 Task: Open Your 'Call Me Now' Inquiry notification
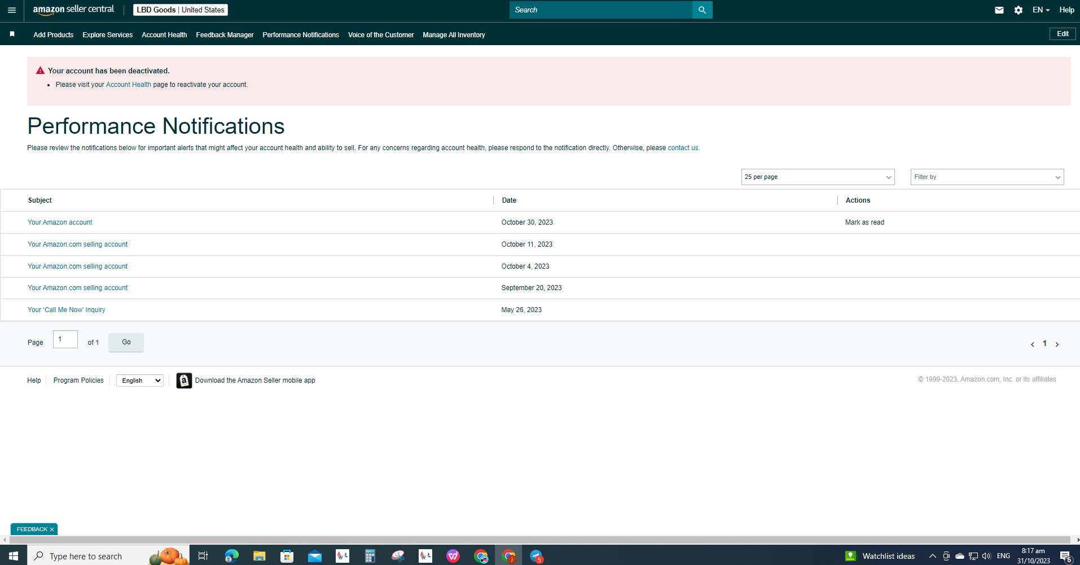coord(67,310)
